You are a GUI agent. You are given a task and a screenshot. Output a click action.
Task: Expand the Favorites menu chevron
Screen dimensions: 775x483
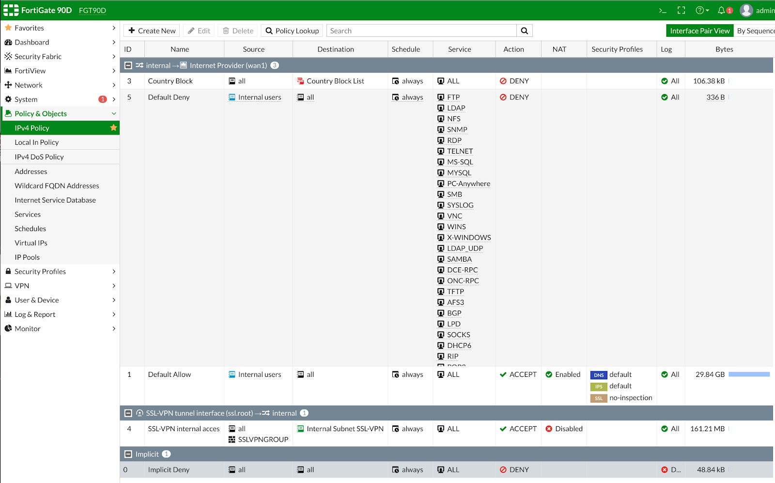click(114, 28)
